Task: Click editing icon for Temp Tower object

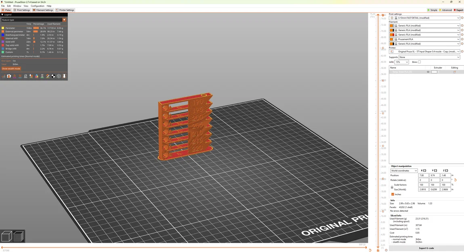Action: coord(454,72)
